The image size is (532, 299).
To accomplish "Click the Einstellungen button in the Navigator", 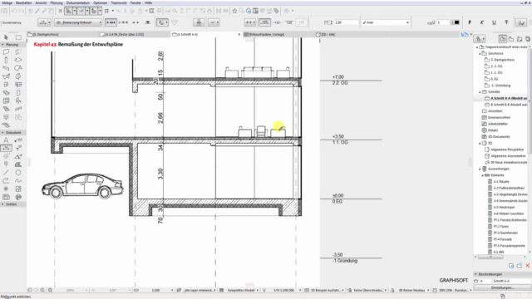I will point(502,287).
